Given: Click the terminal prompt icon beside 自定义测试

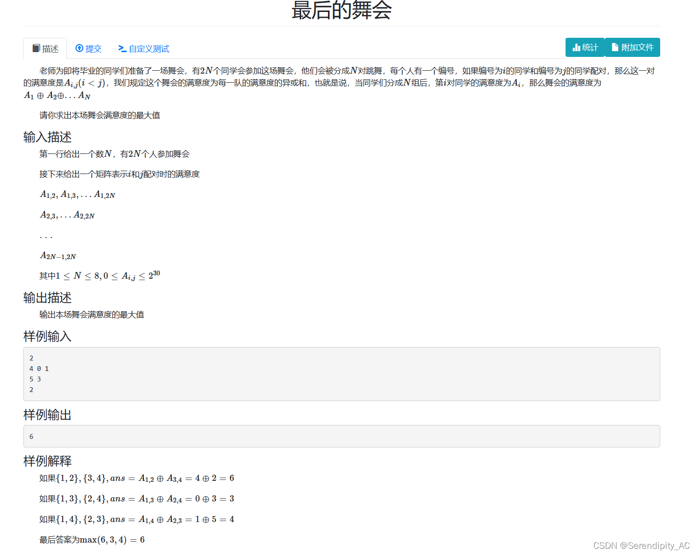Looking at the screenshot, I should pos(122,48).
